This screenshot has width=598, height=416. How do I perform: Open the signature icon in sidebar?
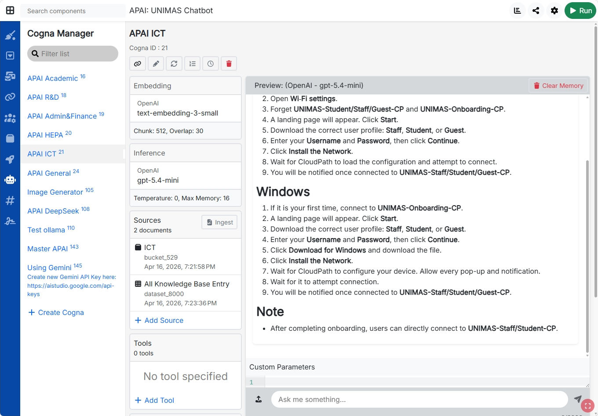10,221
